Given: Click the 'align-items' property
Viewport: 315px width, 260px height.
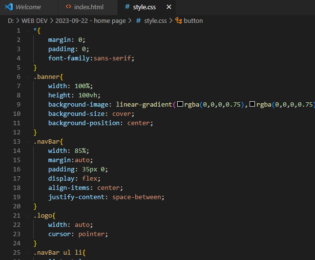Looking at the screenshot, I should click(69, 188).
